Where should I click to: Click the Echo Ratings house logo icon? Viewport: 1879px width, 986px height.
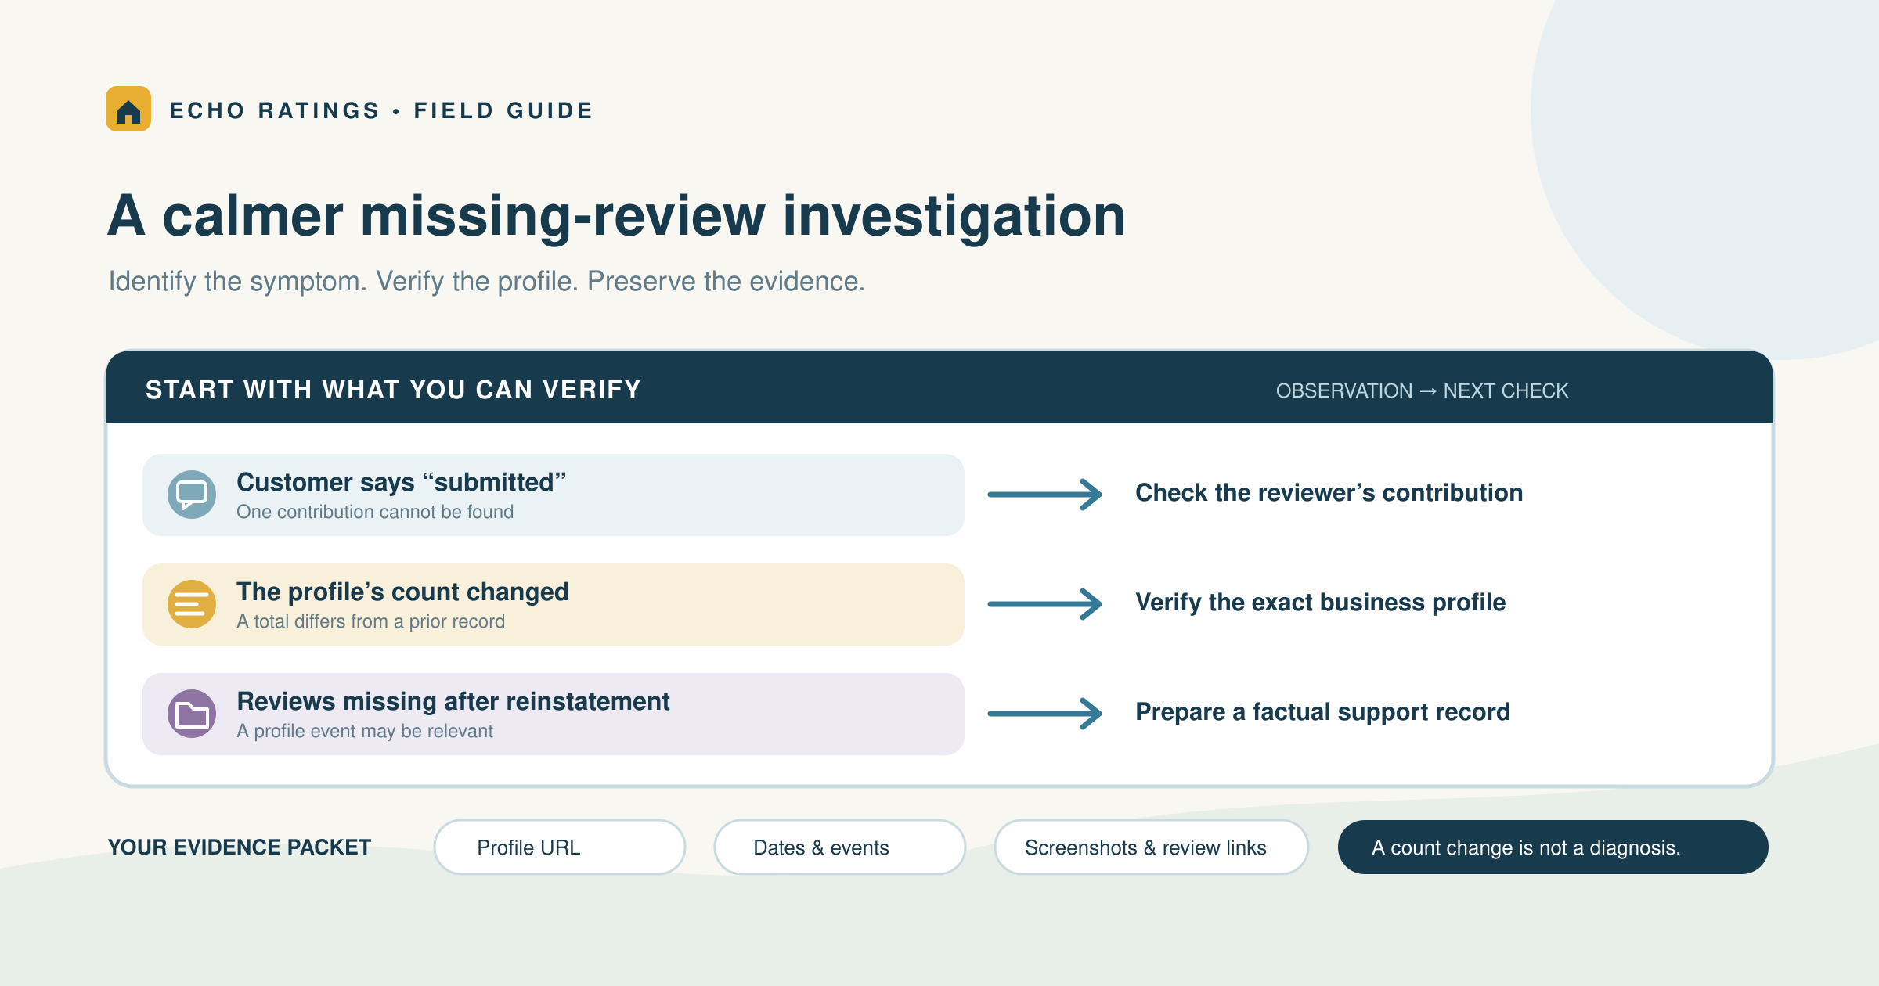point(128,109)
